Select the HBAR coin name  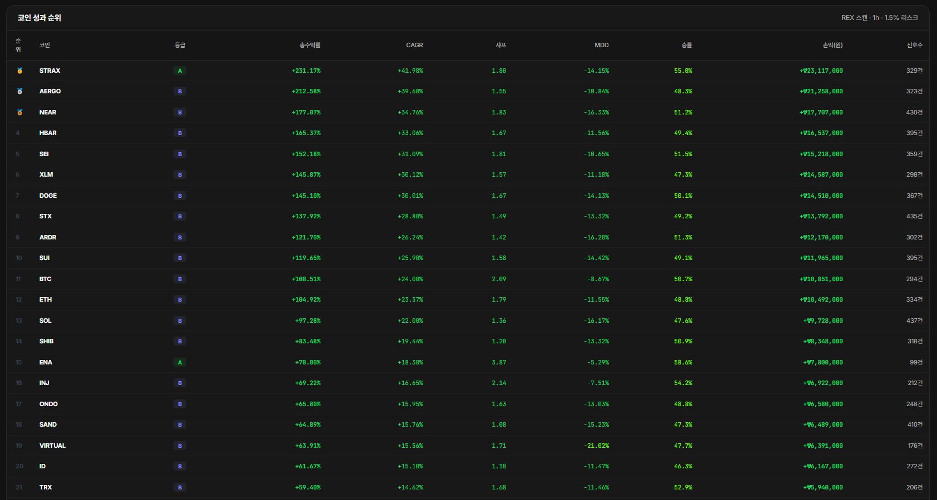(x=48, y=133)
